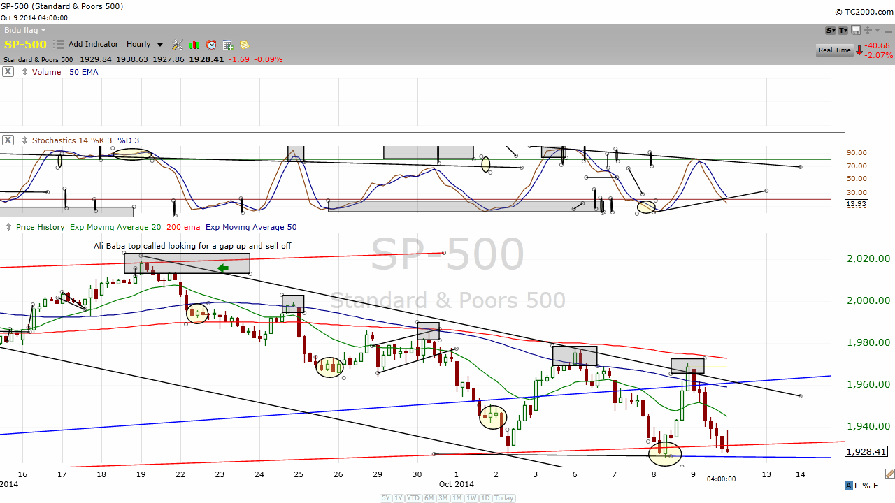Toggle the arithmetic 'A' scale option
The height and width of the screenshot is (503, 895).
coord(849,486)
